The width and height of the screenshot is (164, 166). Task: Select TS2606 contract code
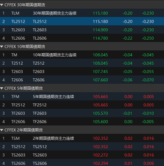[x=18, y=163]
